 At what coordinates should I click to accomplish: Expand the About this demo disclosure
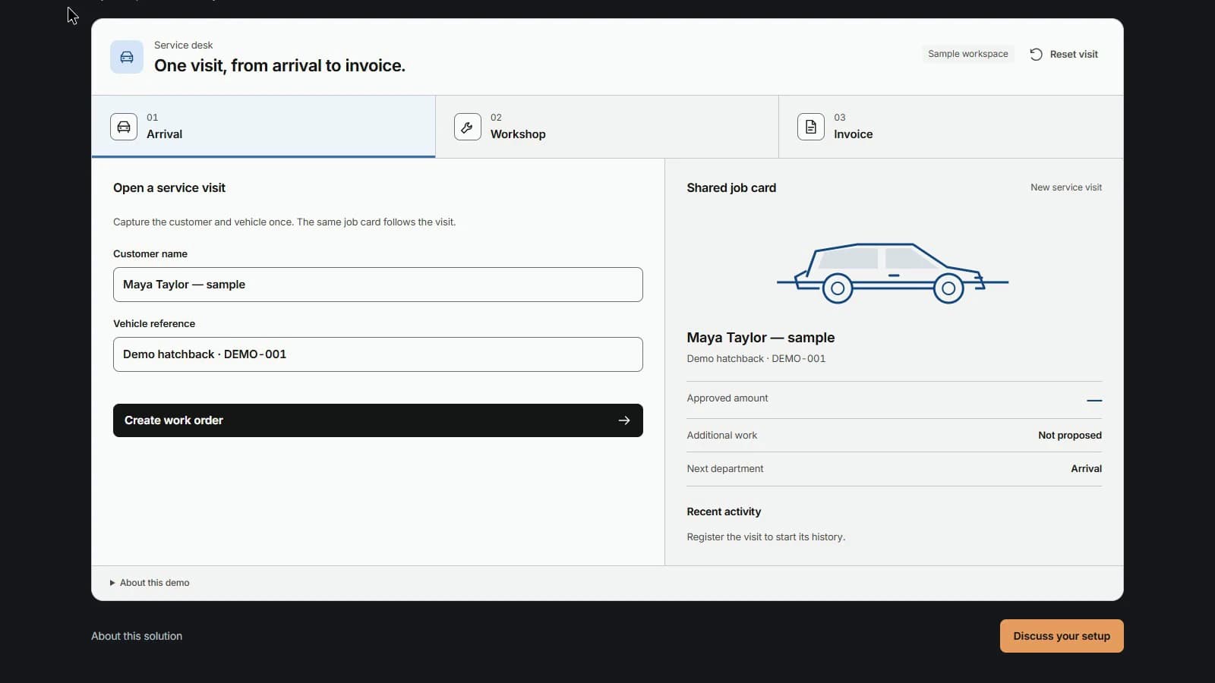click(x=150, y=583)
